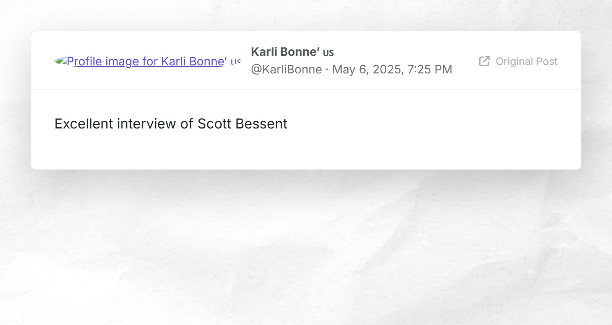Open the Original Post link

[527, 61]
